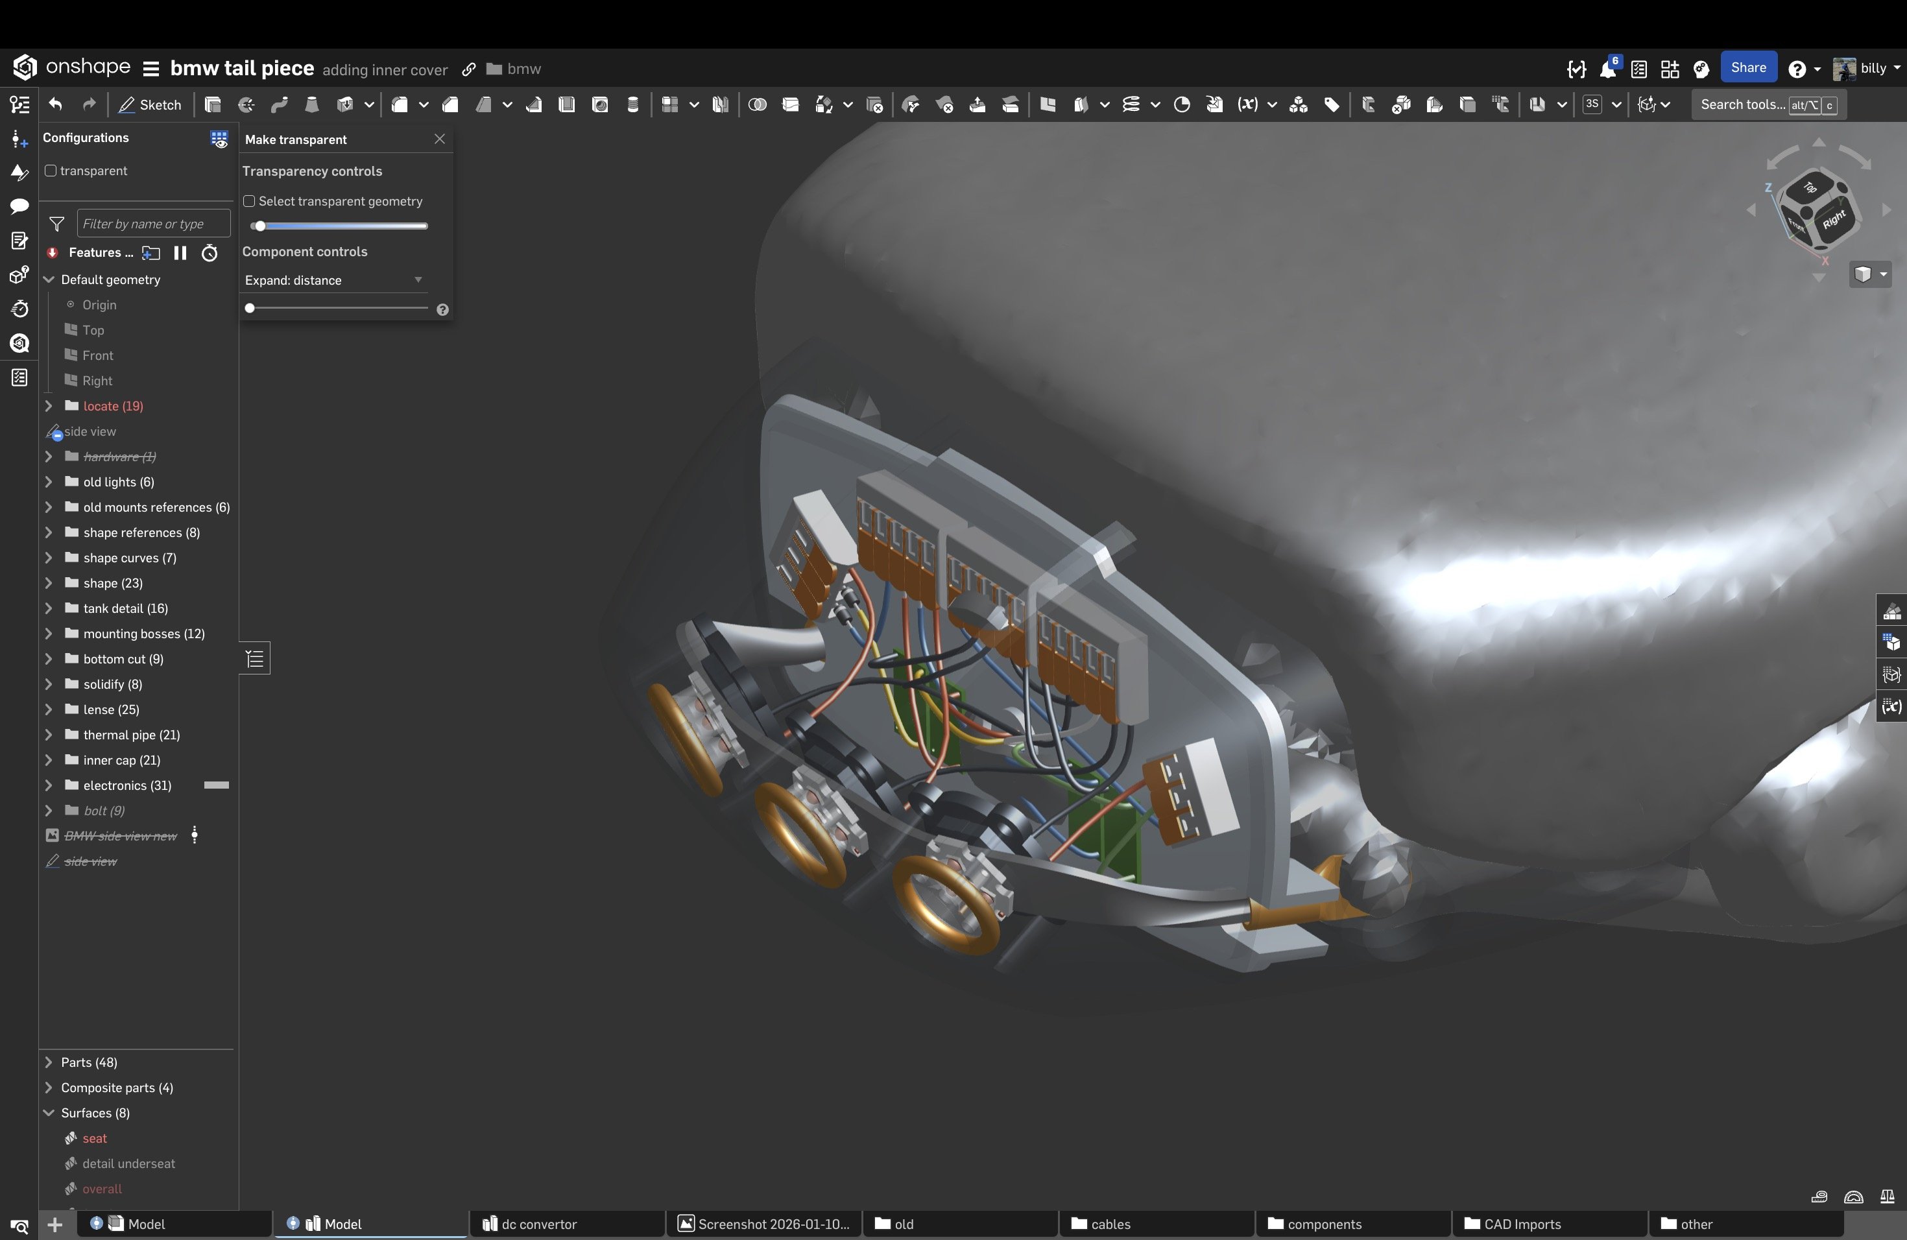Image resolution: width=1907 pixels, height=1240 pixels.
Task: Collapse the Surfaces (8) list
Action: point(49,1114)
